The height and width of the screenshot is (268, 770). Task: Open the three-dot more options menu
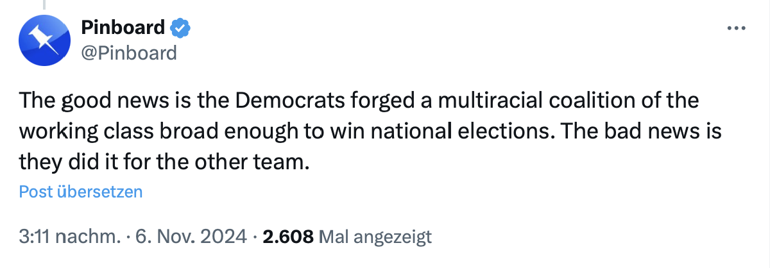tap(735, 29)
